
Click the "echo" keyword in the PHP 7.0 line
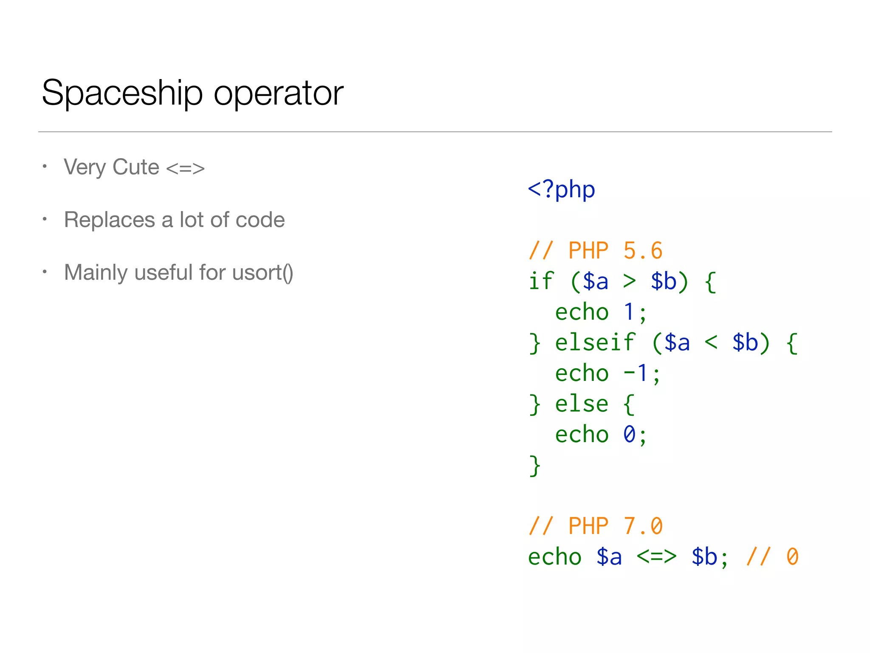point(554,557)
